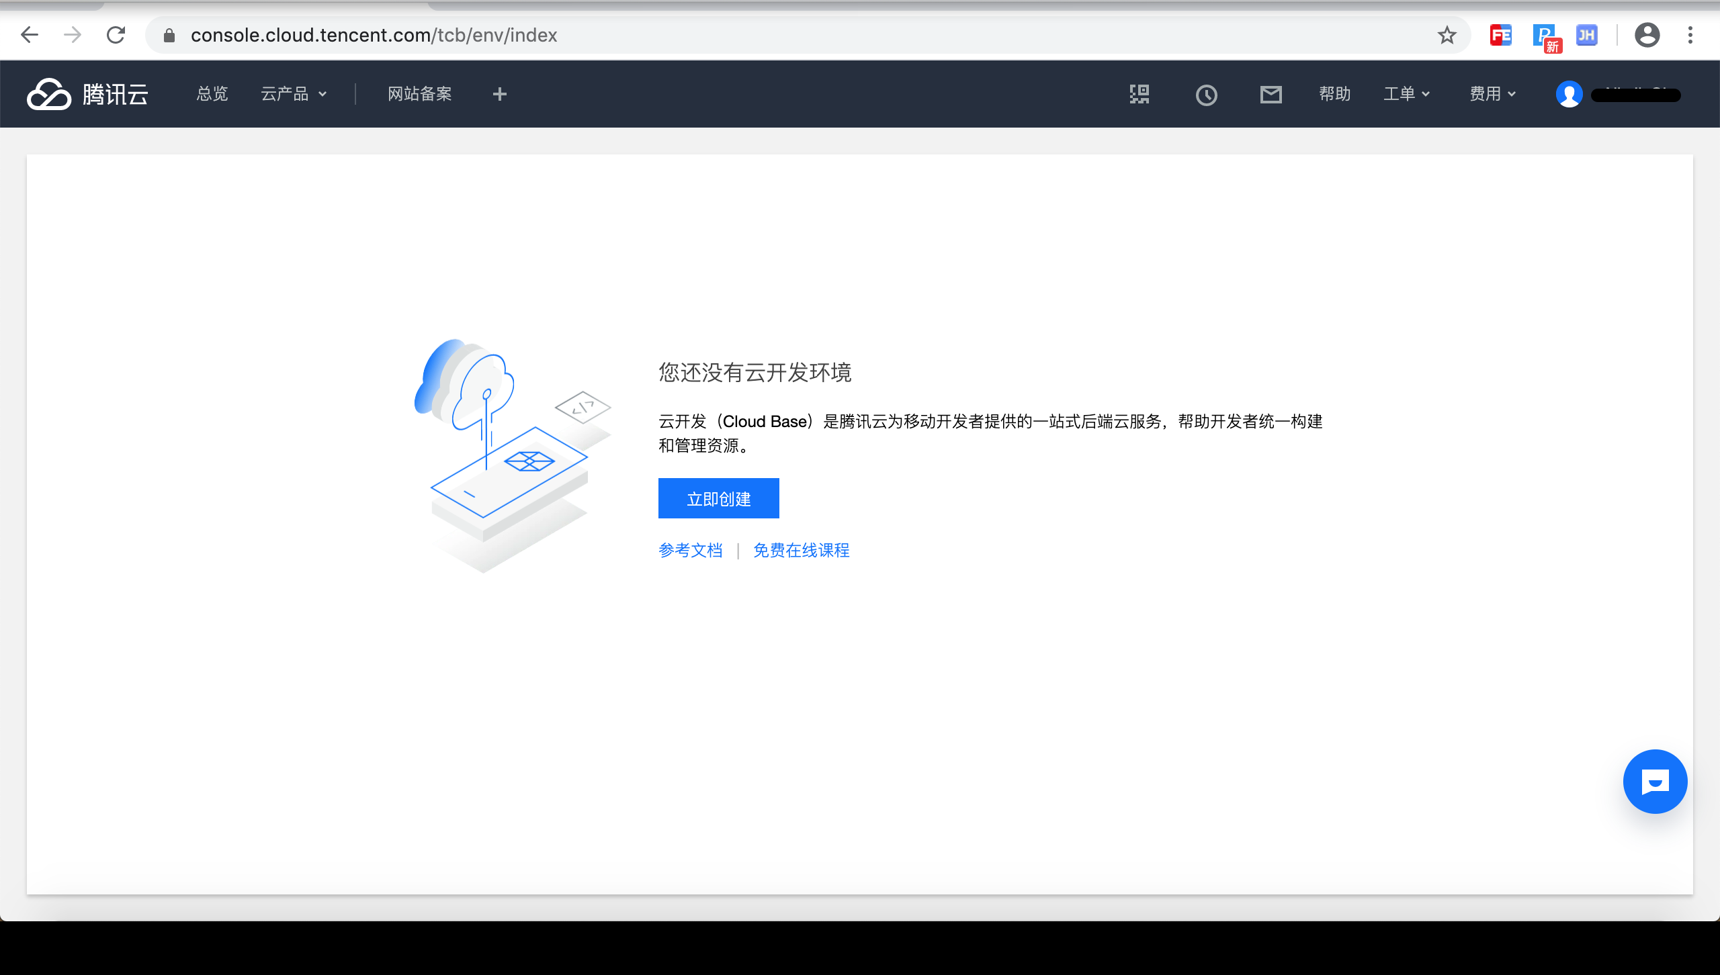
Task: Open the QR code scanner icon
Action: pyautogui.click(x=1139, y=94)
